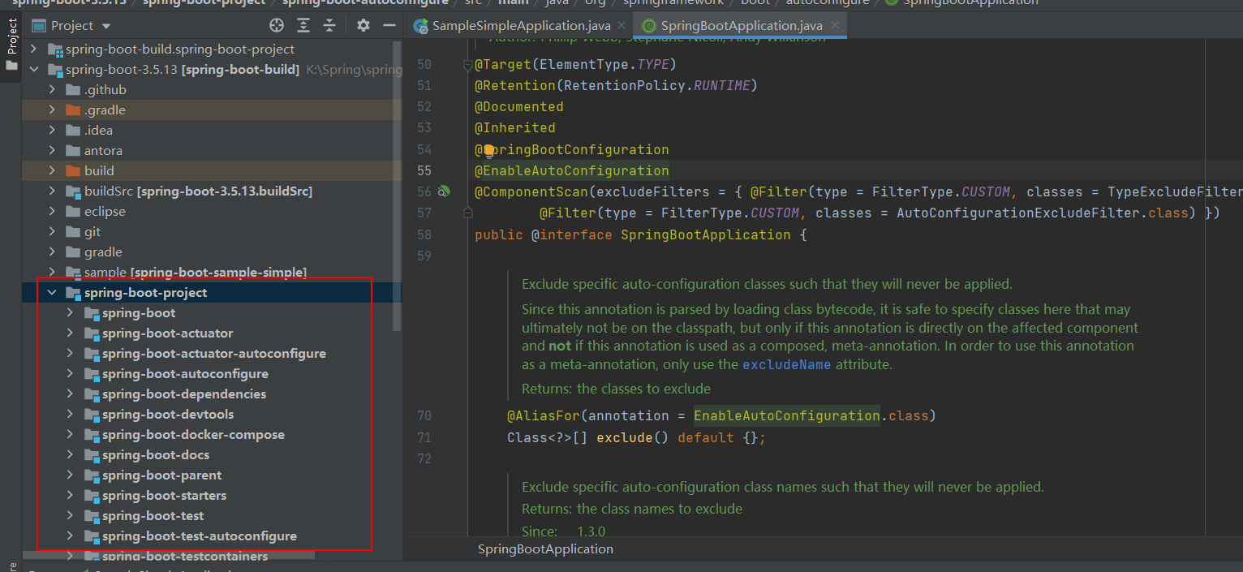1243x572 pixels.
Task: Click the gradle folder icon
Action: click(73, 252)
